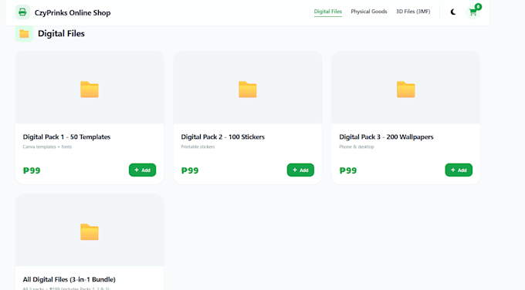Screen dimensions: 525x290
Task: Go to the 3D Files (3MF) tab
Action: pos(413,12)
